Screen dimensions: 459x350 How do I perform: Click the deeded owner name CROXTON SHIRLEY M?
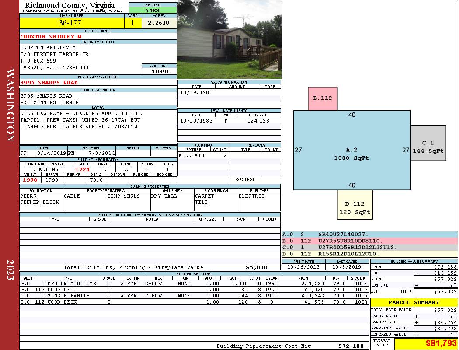tap(51, 37)
